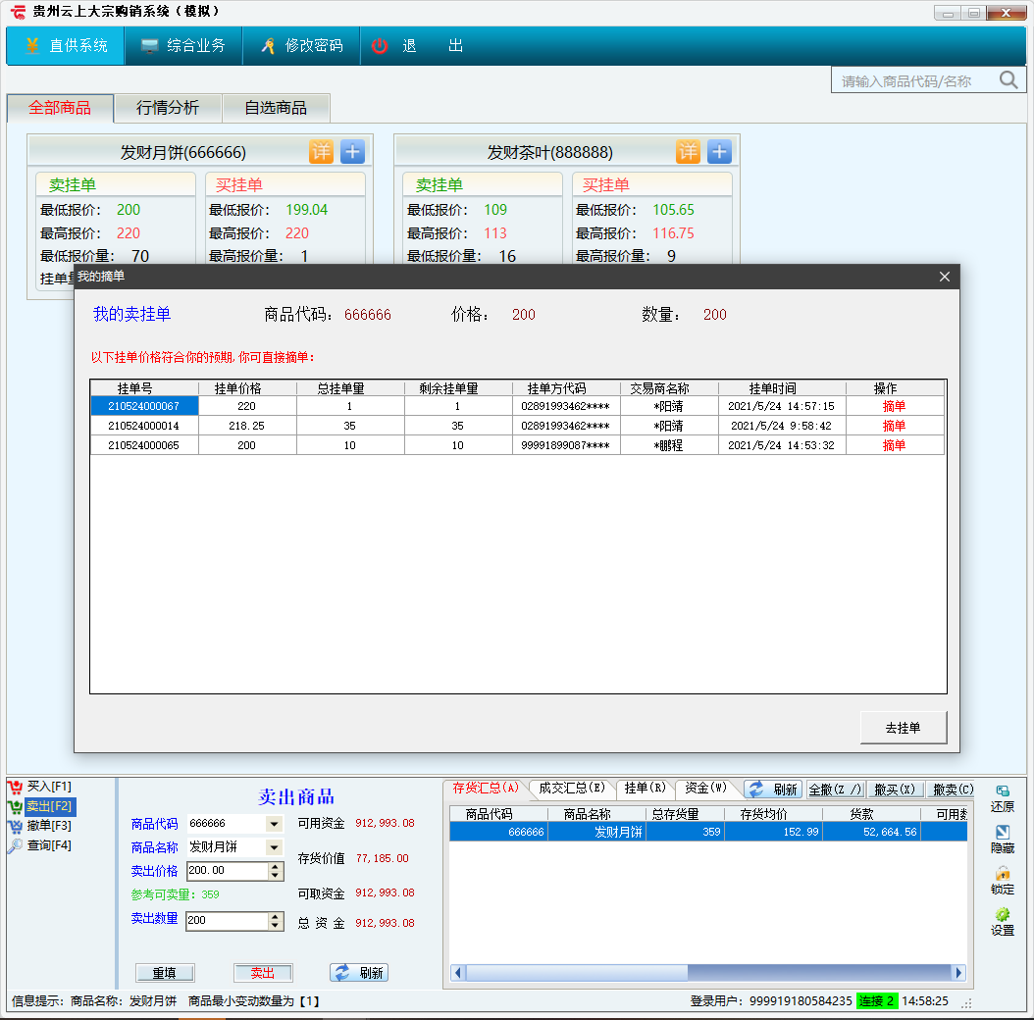Expand the 商品代码 dropdown
The width and height of the screenshot is (1034, 1020).
275,824
